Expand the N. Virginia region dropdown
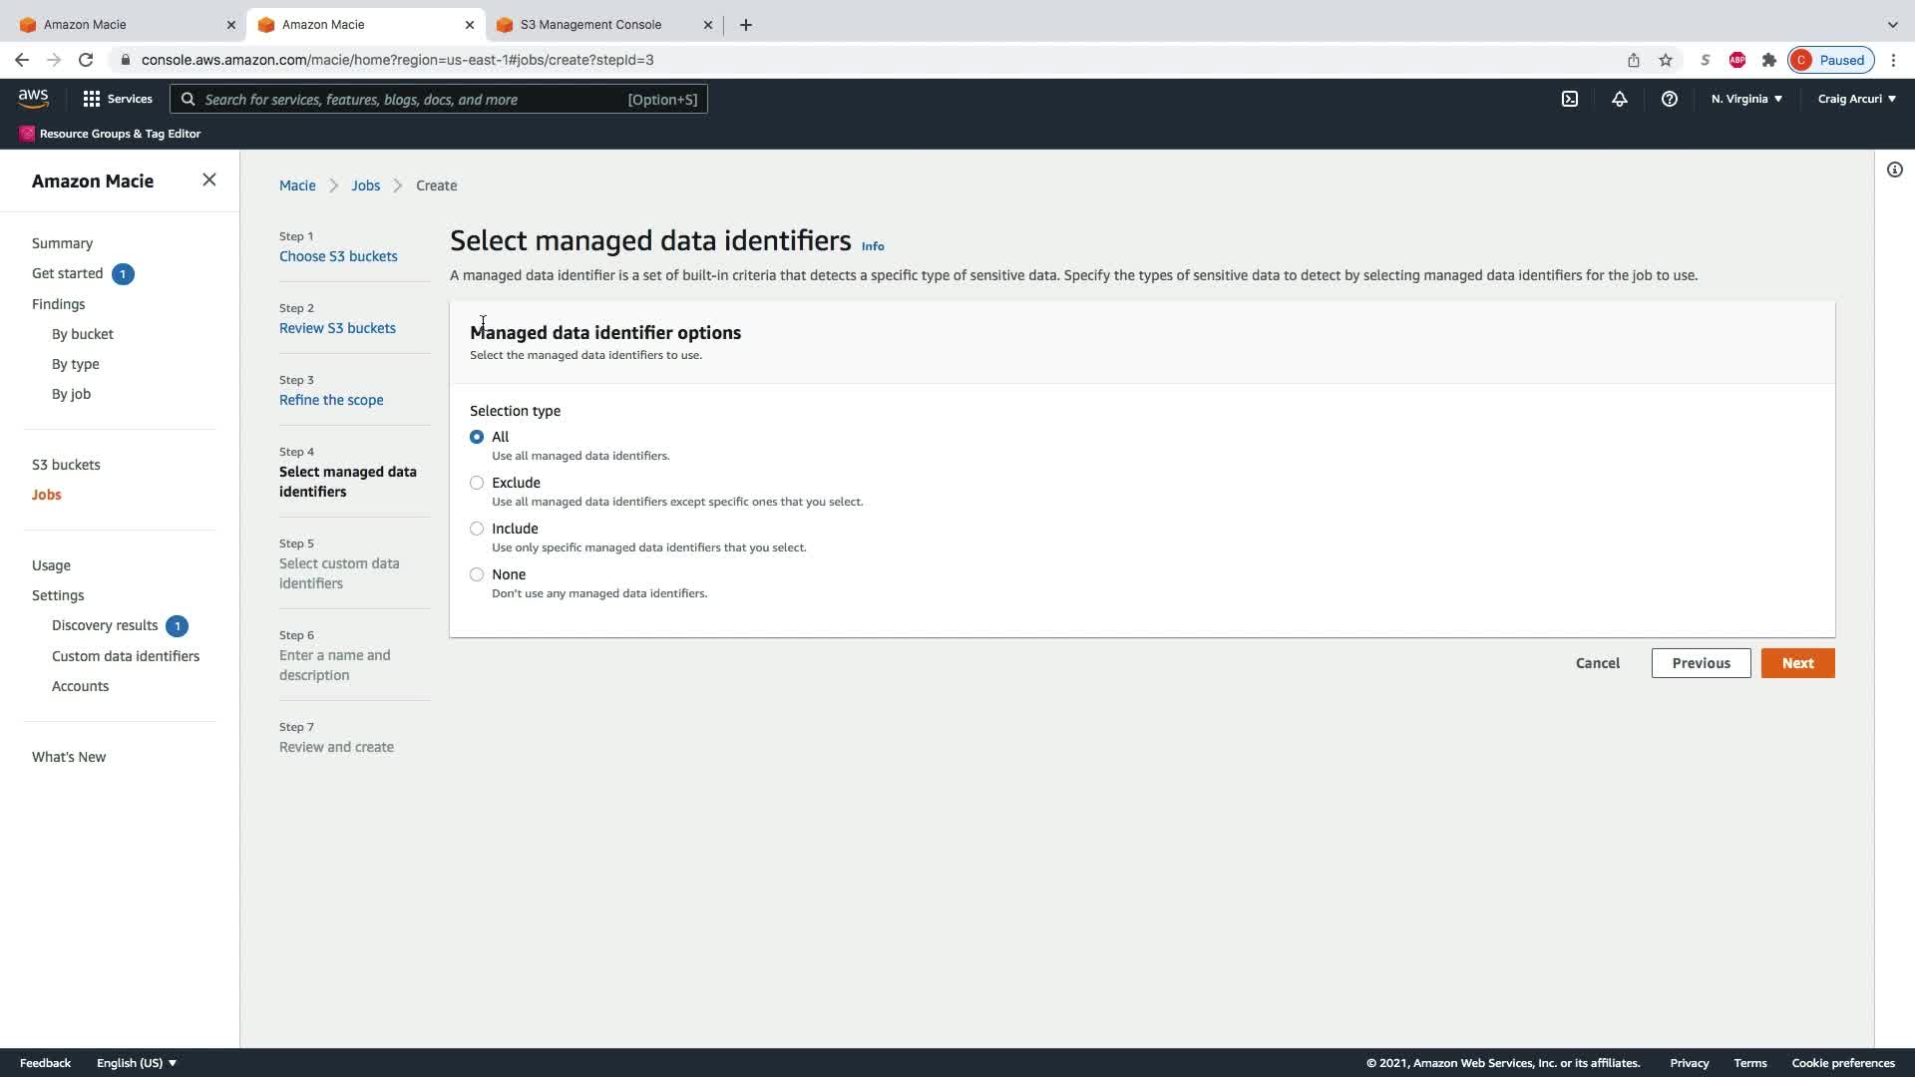 click(x=1746, y=99)
